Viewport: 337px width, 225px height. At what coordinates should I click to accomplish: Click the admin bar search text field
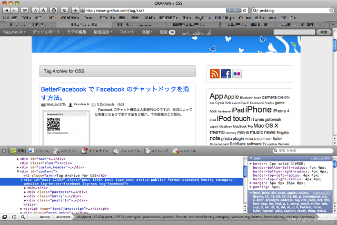point(294,32)
